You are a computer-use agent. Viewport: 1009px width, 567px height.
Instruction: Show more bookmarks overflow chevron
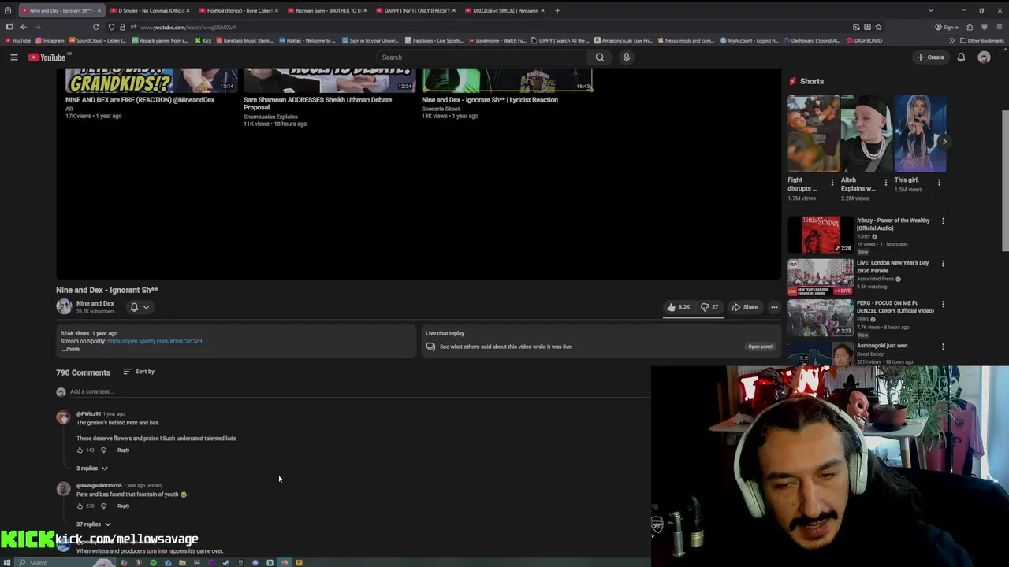[x=951, y=40]
